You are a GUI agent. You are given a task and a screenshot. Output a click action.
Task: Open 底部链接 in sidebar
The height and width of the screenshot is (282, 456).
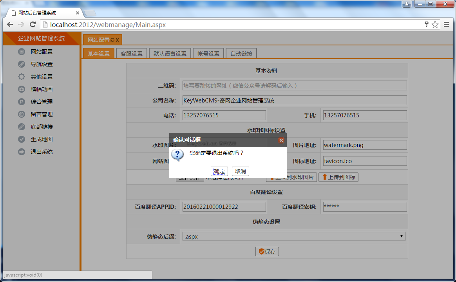[42, 127]
